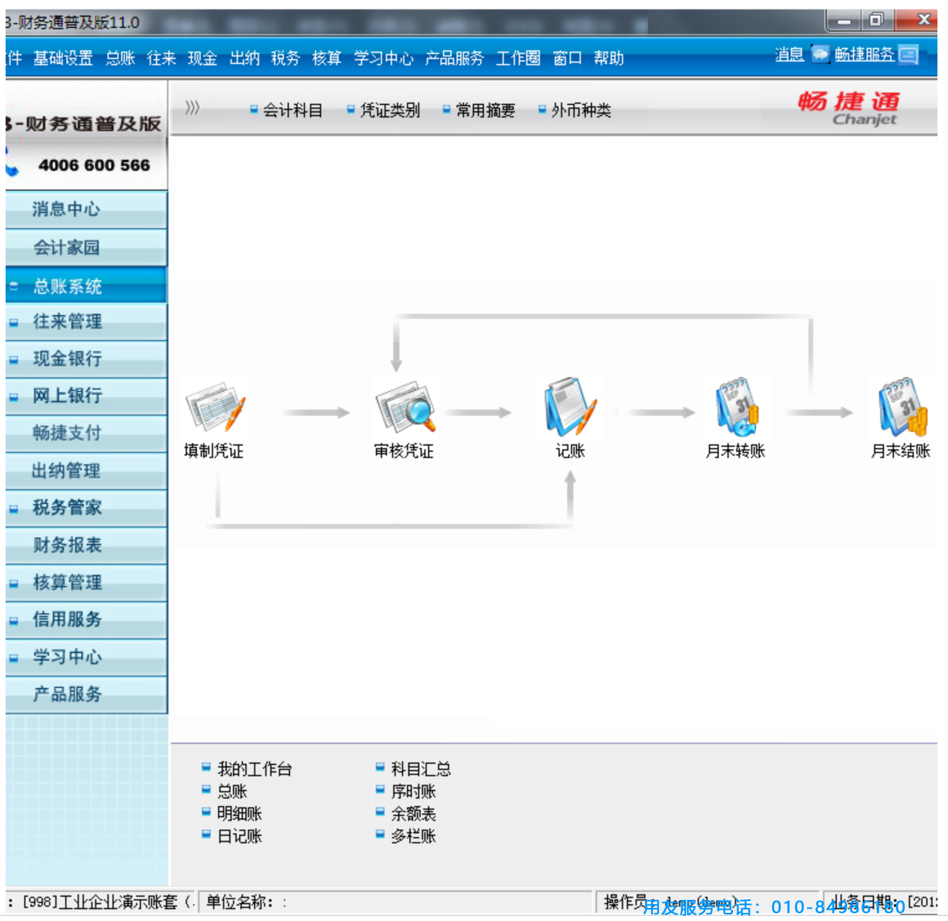Open the 现金 menu
The image size is (948, 921).
pos(203,58)
